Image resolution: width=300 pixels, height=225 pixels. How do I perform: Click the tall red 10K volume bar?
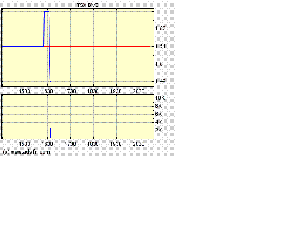(x=50, y=118)
